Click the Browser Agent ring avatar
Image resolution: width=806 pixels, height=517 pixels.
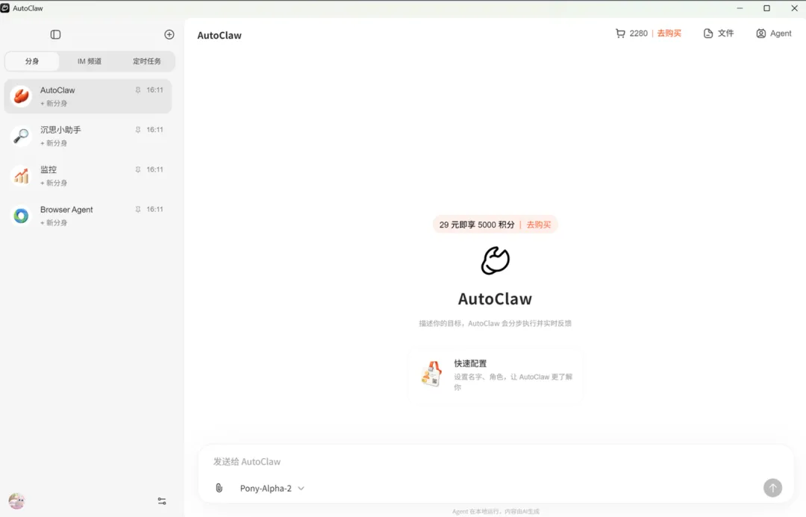click(x=21, y=216)
